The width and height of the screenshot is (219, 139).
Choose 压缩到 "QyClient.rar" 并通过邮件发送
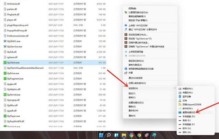coord(146,46)
